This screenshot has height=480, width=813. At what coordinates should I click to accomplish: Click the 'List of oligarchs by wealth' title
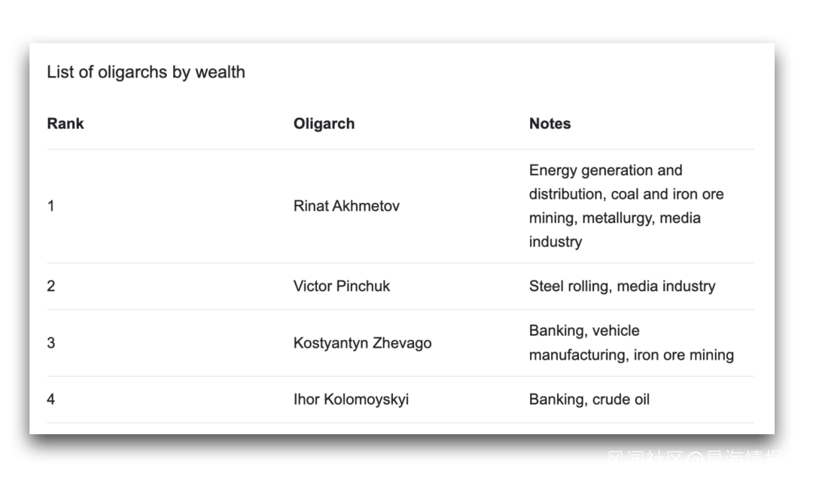point(146,72)
